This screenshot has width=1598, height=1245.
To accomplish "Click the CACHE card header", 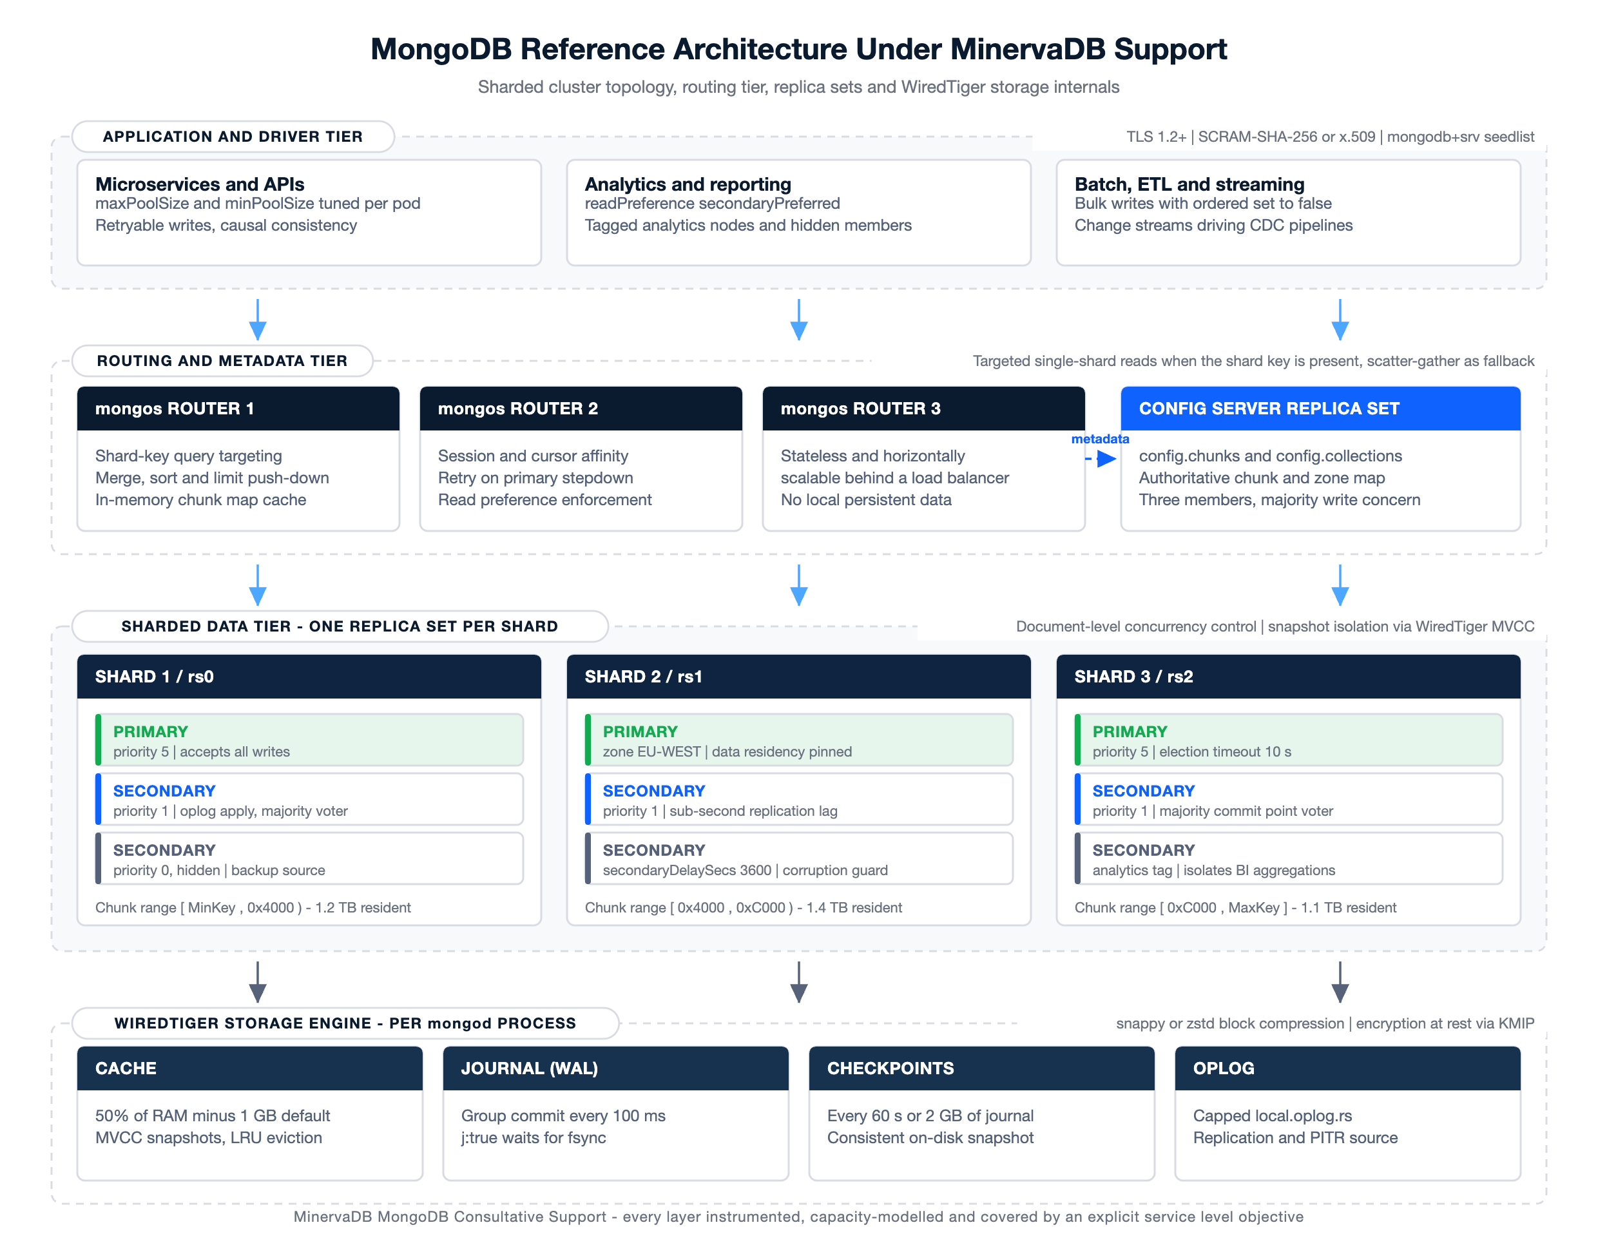I will tap(249, 1068).
